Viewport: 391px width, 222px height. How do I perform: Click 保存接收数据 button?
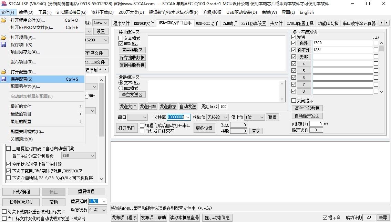coord(132,58)
